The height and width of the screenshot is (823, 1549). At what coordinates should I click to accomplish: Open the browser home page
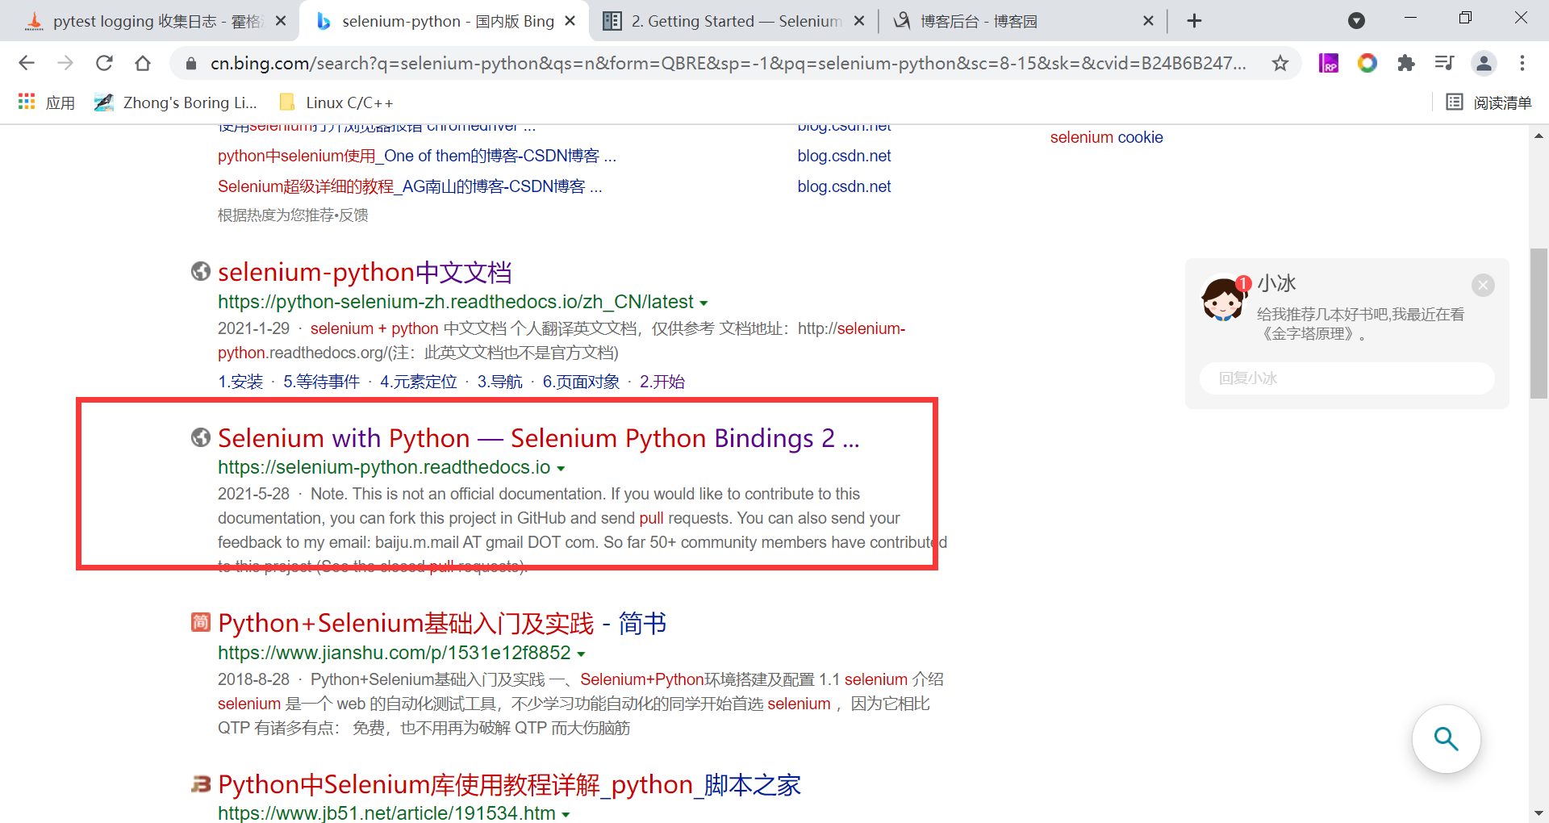coord(143,63)
